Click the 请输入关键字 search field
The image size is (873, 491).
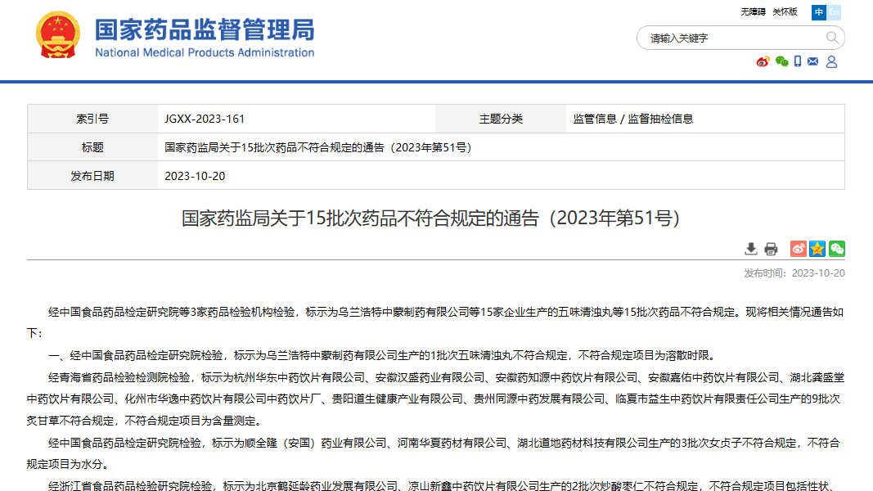pos(732,38)
